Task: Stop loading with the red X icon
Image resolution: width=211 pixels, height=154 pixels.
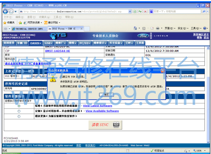Action: pyautogui.click(x=145, y=12)
